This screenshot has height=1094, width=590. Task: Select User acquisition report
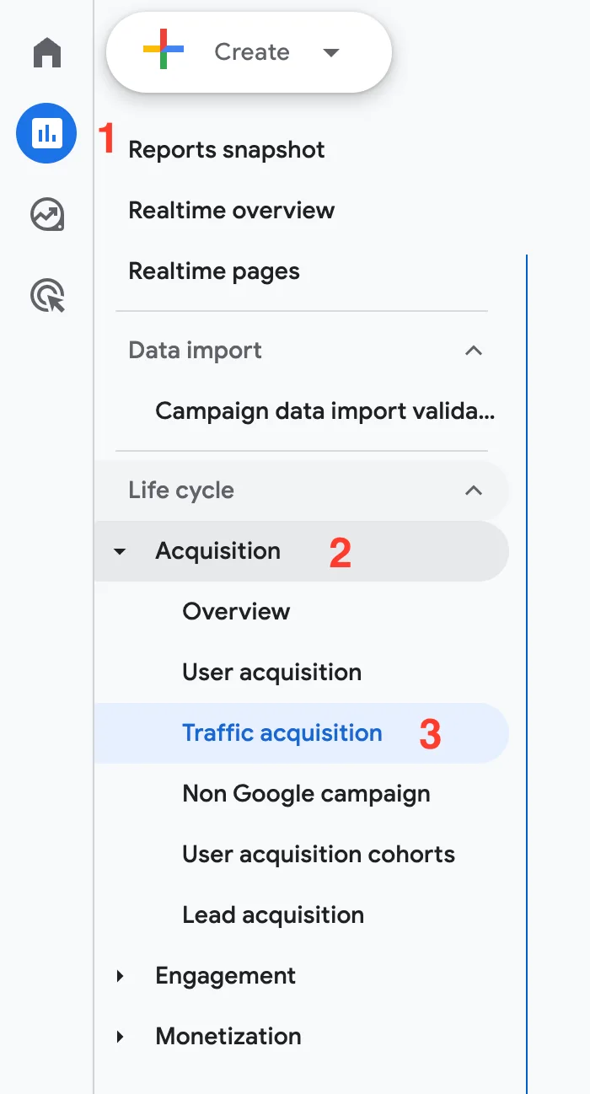tap(272, 672)
